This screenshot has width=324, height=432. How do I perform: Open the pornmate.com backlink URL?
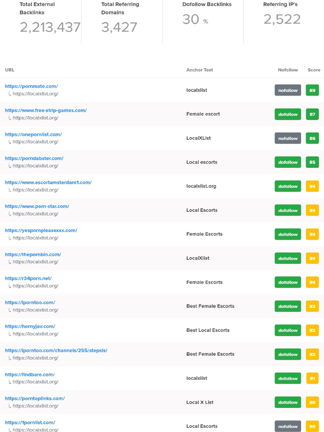[x=31, y=86]
